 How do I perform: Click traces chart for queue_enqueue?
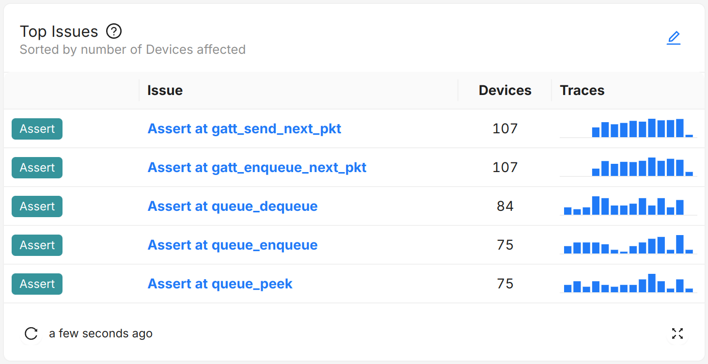click(628, 245)
